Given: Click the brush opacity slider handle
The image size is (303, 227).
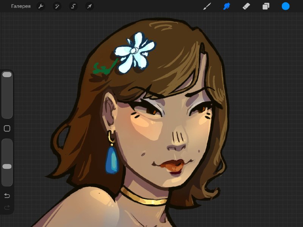Looking at the screenshot, I should click(7, 166).
